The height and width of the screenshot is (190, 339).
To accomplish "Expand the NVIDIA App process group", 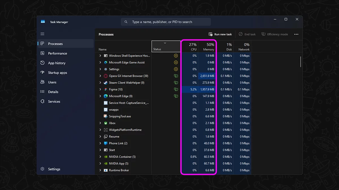I will (100, 164).
